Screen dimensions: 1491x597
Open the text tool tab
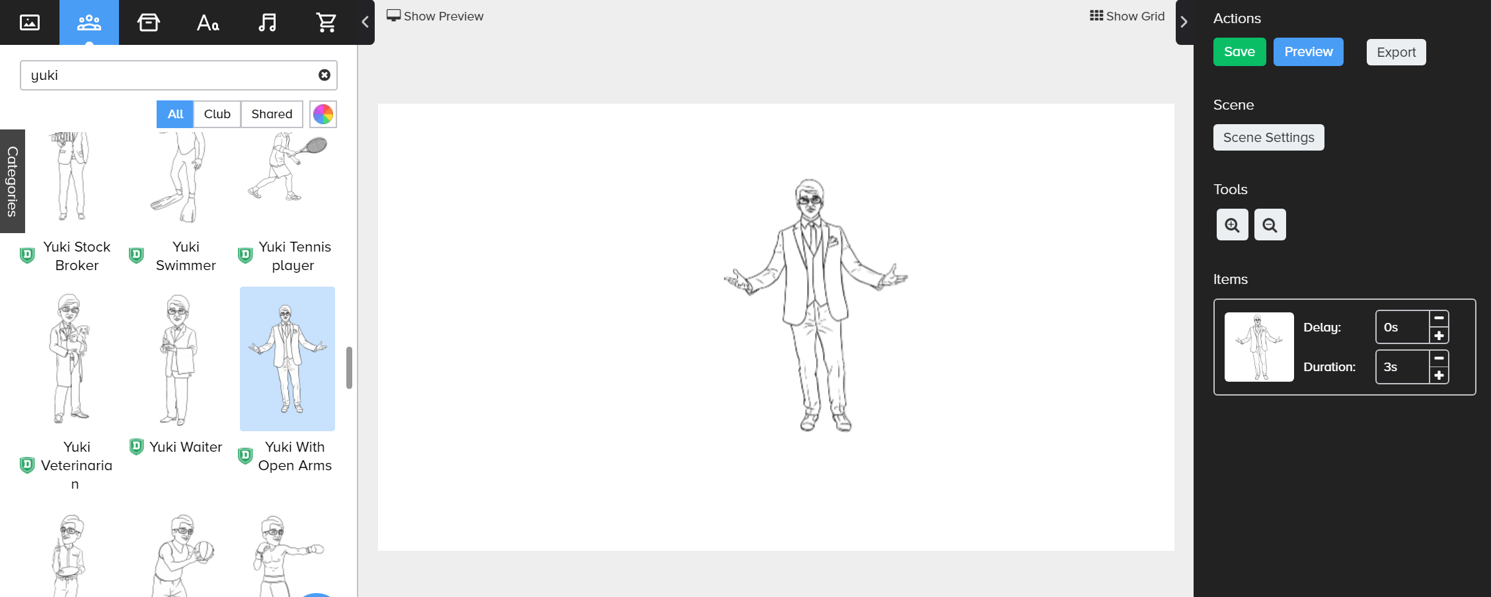[x=208, y=22]
